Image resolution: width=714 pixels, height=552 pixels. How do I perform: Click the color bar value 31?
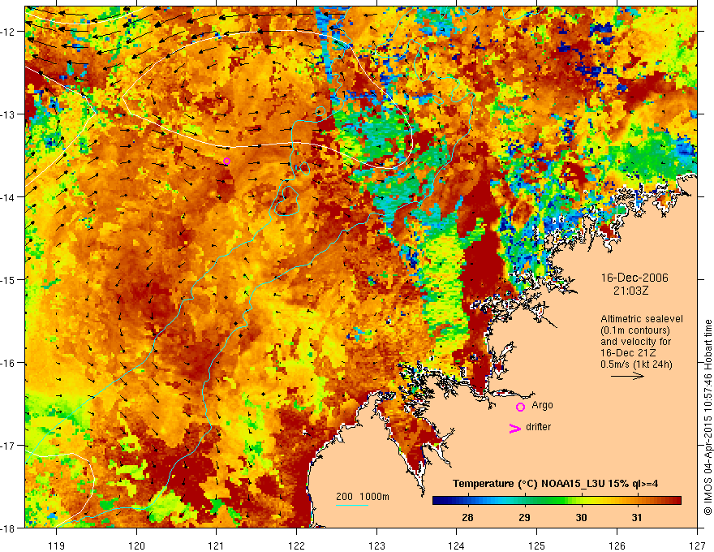coord(637,517)
